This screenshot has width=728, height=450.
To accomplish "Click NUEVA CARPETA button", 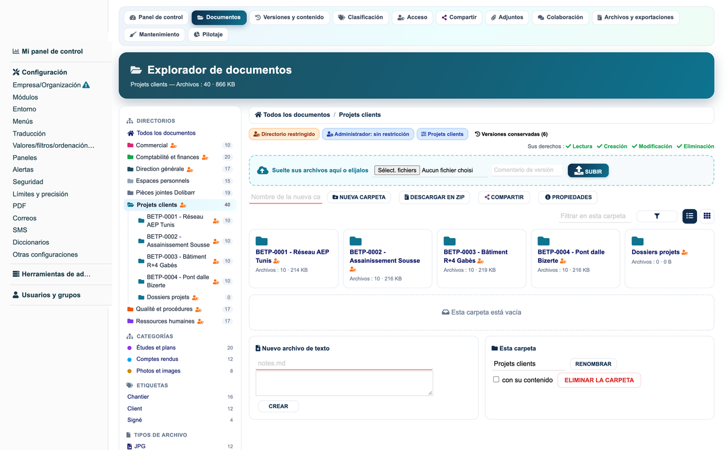I will pyautogui.click(x=359, y=197).
